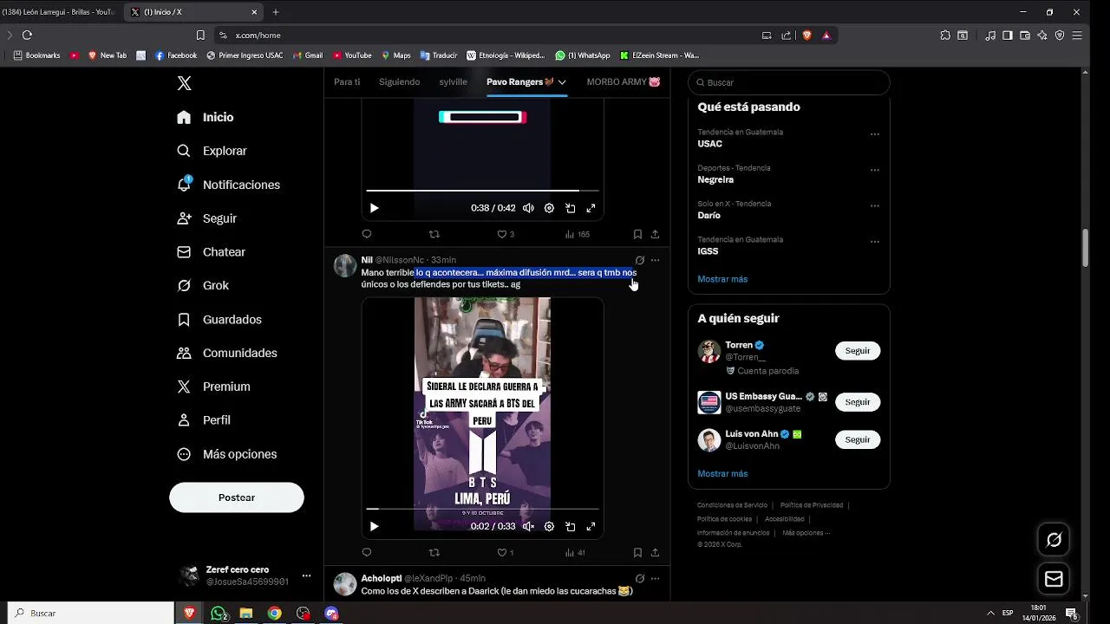Click Mostrar más under Qué está pasando
Viewport: 1110px width, 624px height.
(722, 279)
